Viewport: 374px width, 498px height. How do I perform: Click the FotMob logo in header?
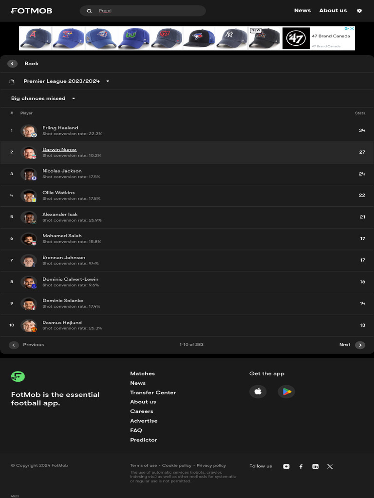pyautogui.click(x=32, y=11)
